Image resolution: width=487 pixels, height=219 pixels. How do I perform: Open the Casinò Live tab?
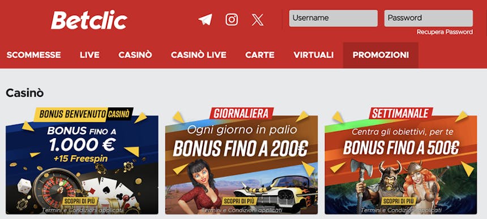198,55
